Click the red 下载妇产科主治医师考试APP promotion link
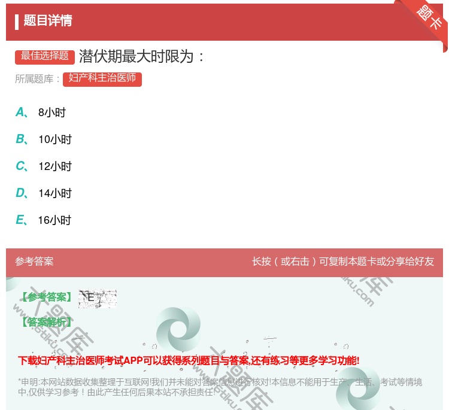Image resolution: width=449 pixels, height=410 pixels. (x=189, y=360)
